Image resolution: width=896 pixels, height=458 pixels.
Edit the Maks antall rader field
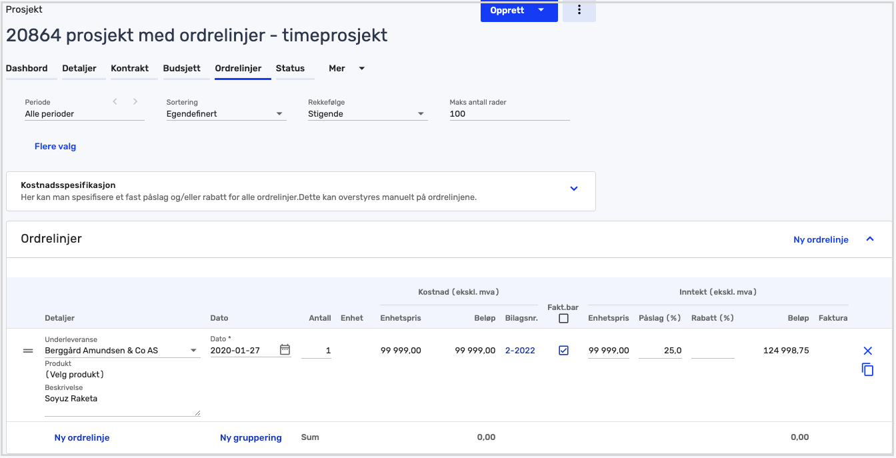(509, 114)
